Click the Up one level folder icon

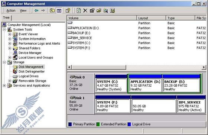52,10
